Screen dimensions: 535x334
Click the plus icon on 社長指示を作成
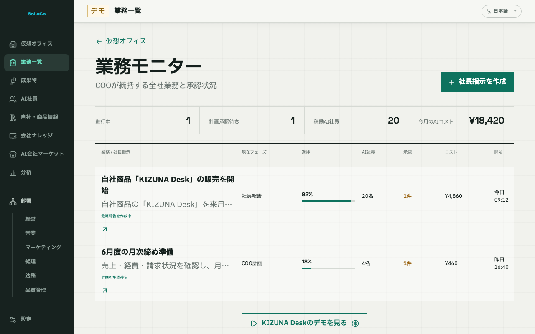point(451,82)
